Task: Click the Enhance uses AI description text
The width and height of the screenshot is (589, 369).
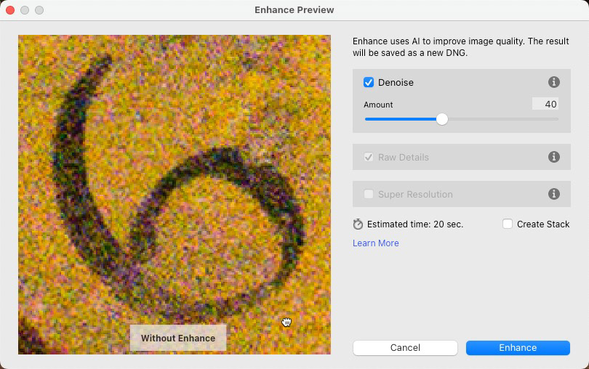Action: coord(460,47)
